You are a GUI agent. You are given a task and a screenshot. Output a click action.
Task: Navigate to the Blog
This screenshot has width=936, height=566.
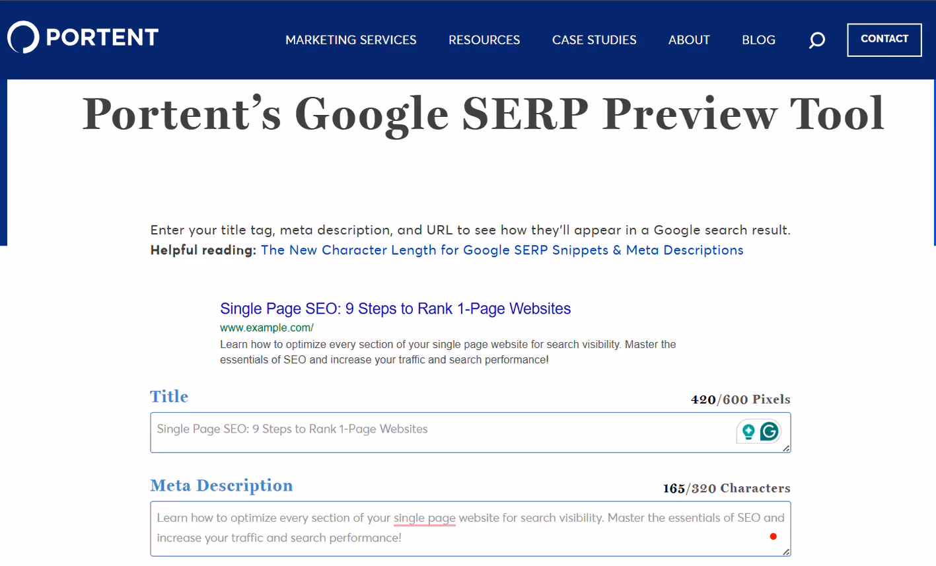coord(758,40)
